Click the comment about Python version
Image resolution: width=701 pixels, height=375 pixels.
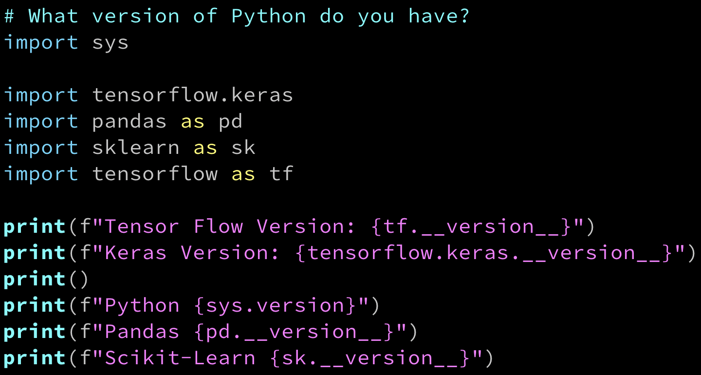pos(234,15)
